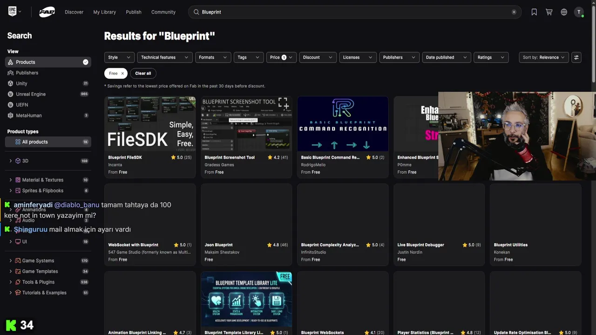Expand Game Systems category
596x335 pixels.
point(11,261)
